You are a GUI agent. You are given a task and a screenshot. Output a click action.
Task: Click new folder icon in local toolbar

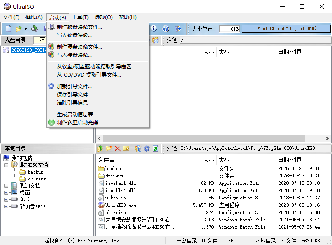(x=109, y=149)
